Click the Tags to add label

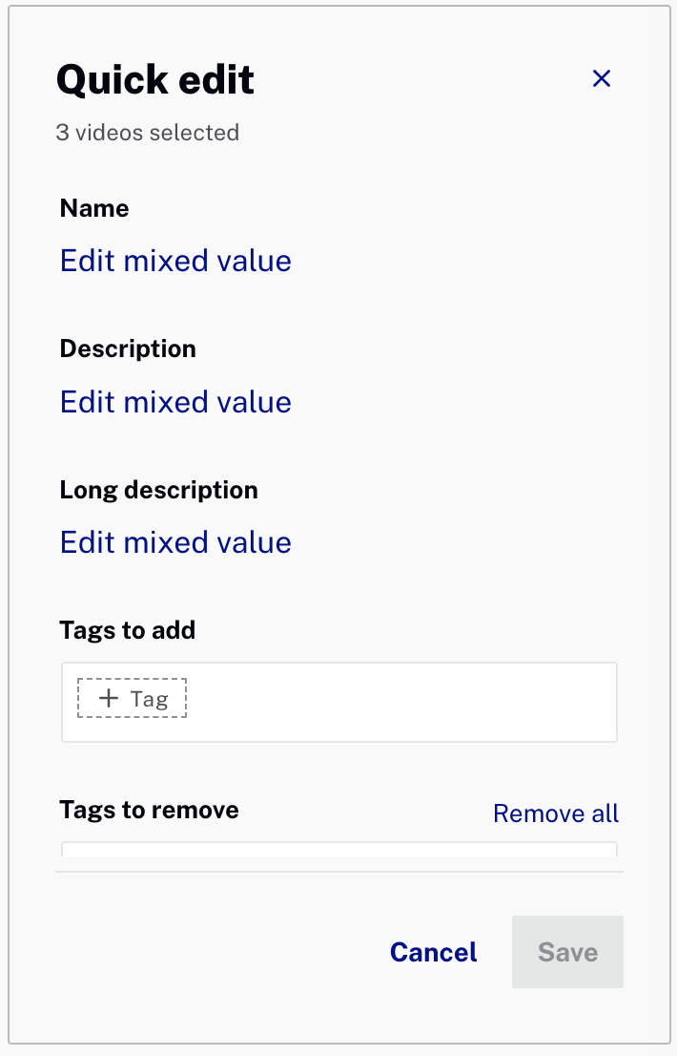coord(127,630)
